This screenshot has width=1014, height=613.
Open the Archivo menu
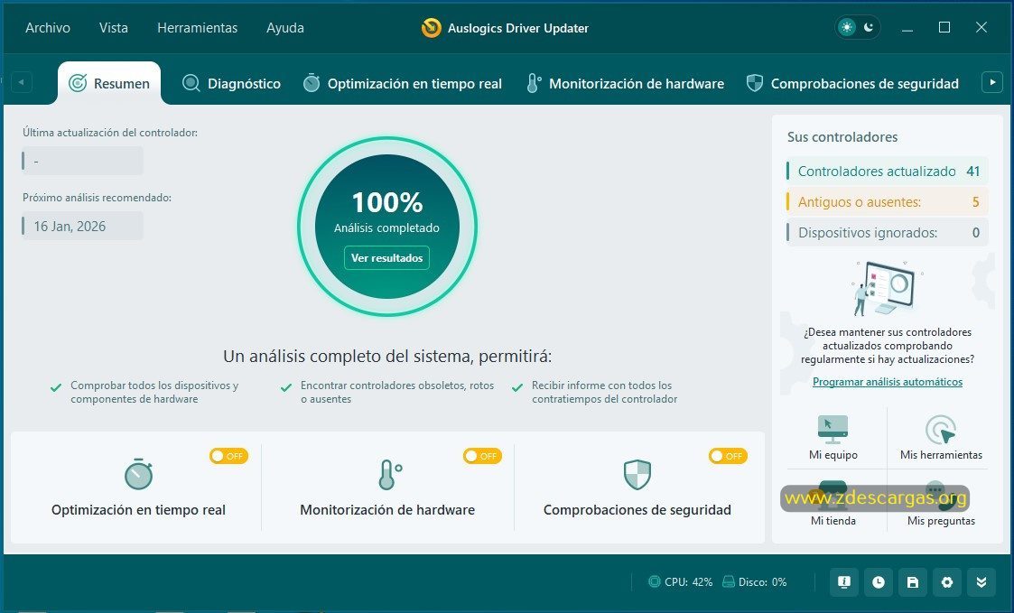(x=48, y=28)
